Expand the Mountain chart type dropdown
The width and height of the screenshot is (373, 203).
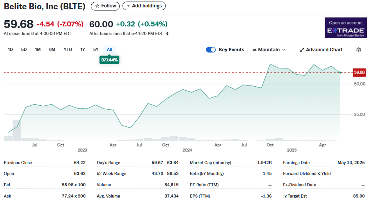click(284, 50)
